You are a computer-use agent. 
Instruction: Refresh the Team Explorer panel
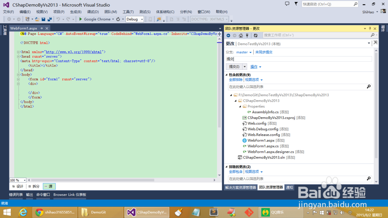[x=256, y=35]
